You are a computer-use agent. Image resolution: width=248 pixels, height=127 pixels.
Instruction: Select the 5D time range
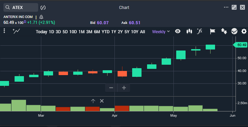(x=65, y=32)
